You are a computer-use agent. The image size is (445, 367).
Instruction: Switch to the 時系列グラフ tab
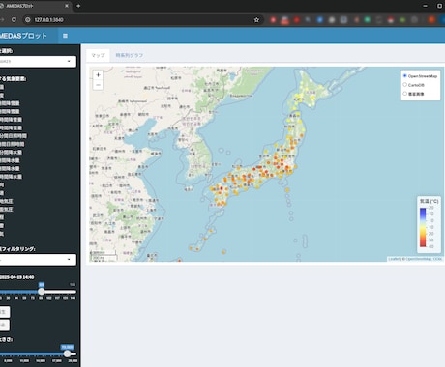coord(130,55)
